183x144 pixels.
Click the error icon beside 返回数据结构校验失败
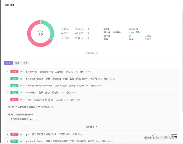point(9,115)
